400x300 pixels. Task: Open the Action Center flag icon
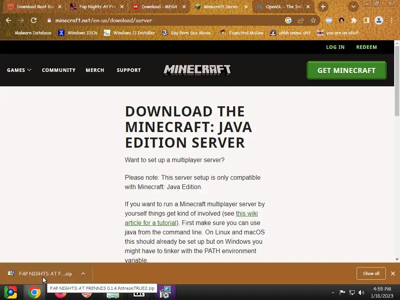[342, 292]
